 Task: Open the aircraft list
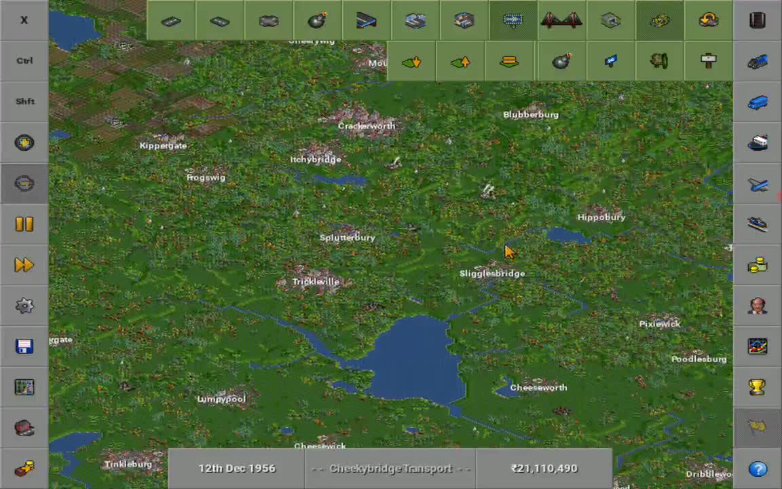757,183
